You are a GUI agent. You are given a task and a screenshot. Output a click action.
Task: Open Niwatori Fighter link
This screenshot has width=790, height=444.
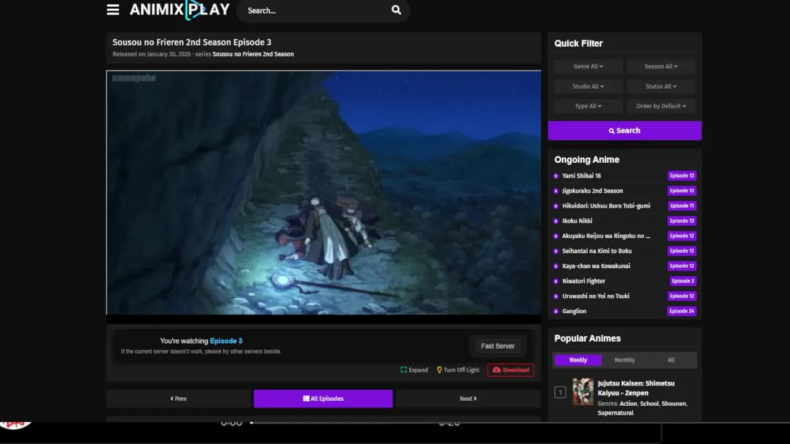click(584, 281)
